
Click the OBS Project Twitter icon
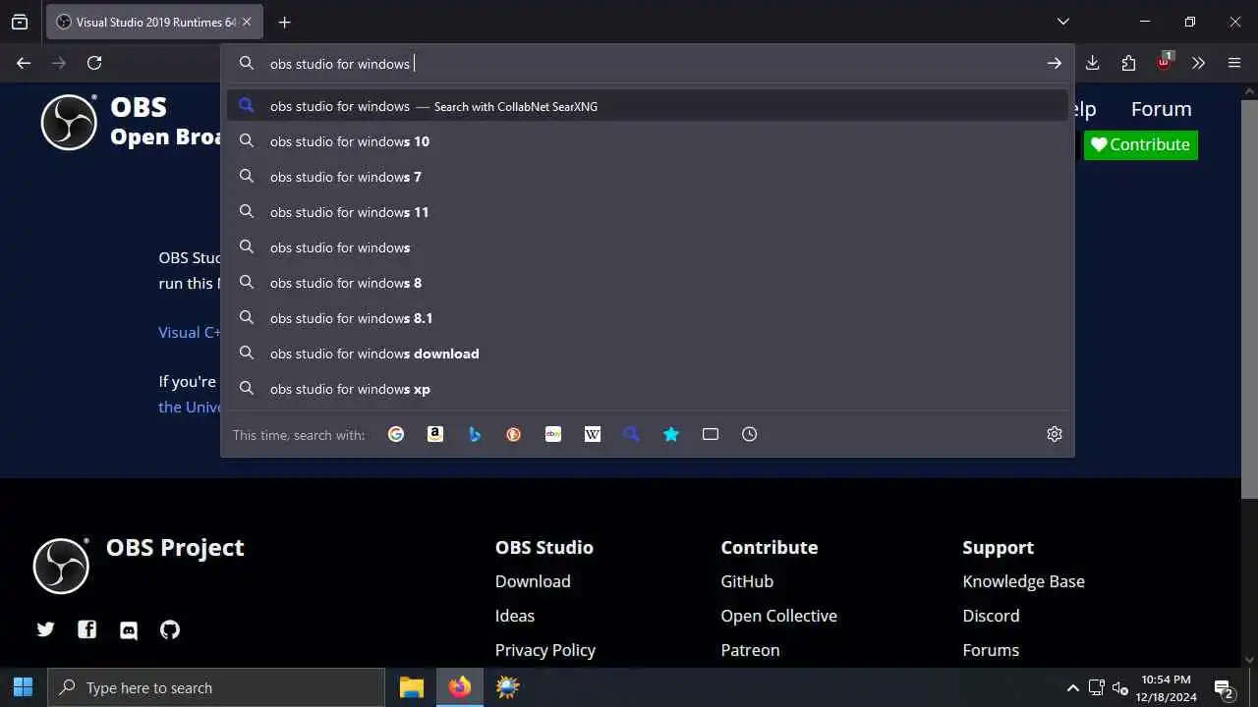pos(45,629)
